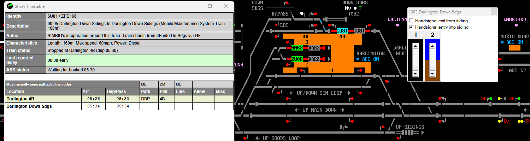
Task: Toggle the Darlington ACI-ON blue indicator
Action: click(x=358, y=59)
